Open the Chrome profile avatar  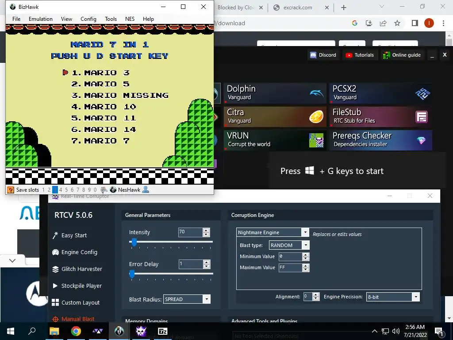click(429, 23)
